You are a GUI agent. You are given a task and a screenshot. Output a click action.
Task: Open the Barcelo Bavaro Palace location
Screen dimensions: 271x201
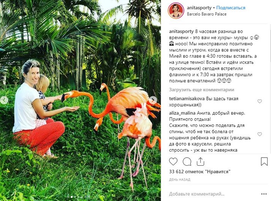206,14
